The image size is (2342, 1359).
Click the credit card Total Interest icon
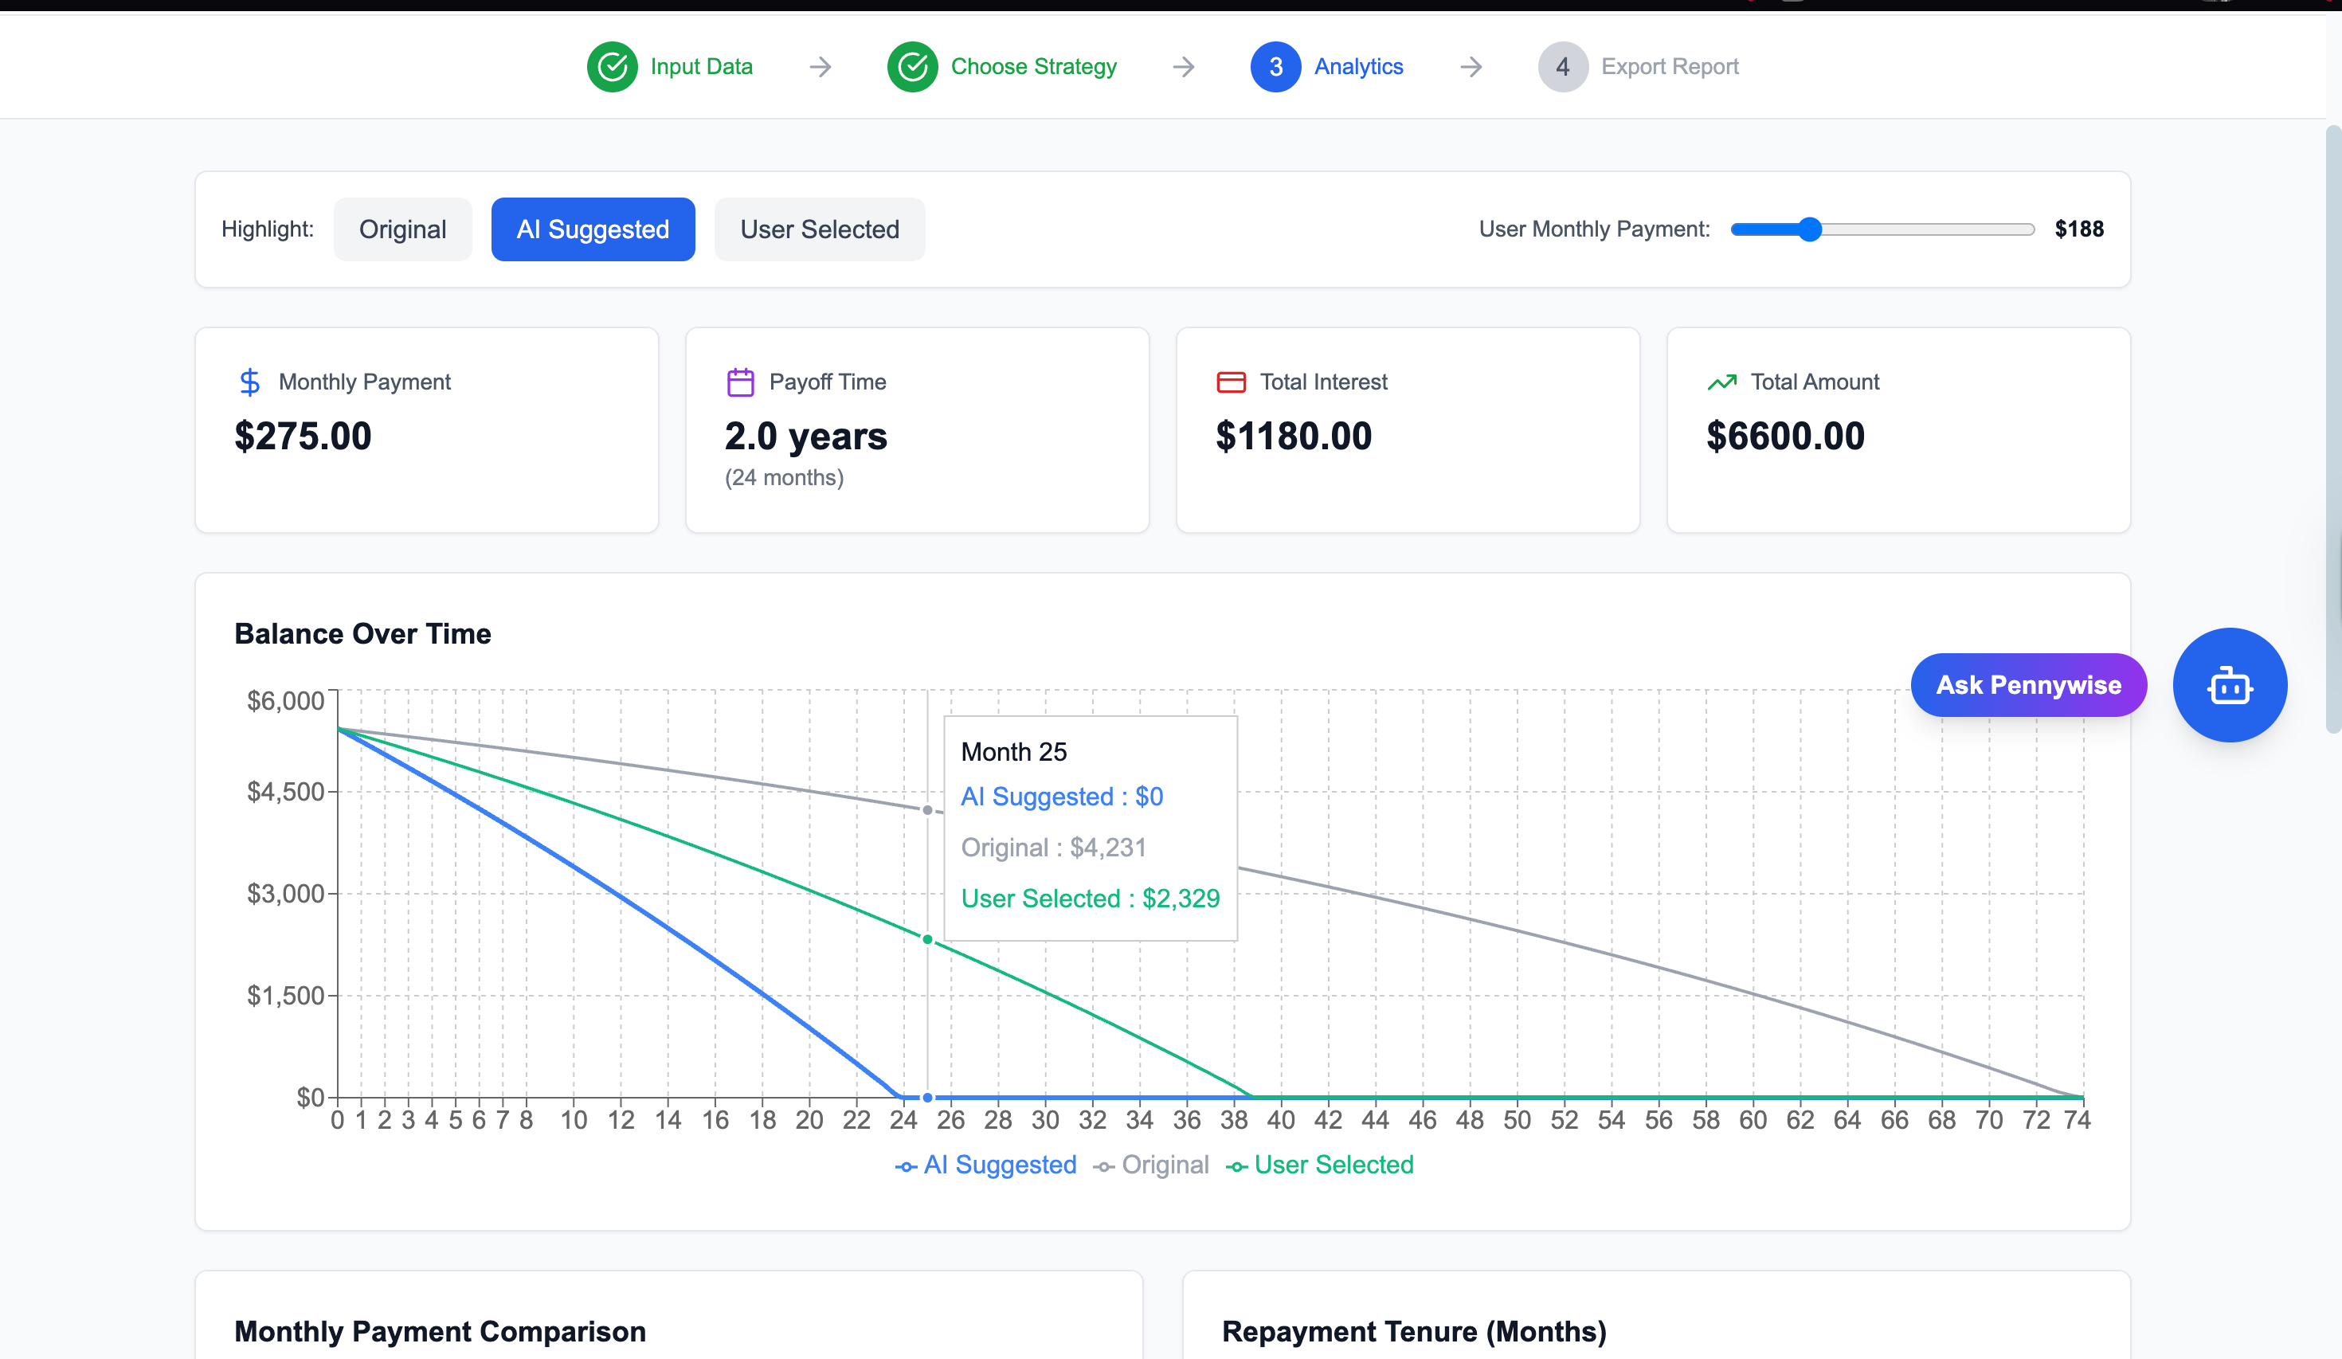[x=1231, y=382]
